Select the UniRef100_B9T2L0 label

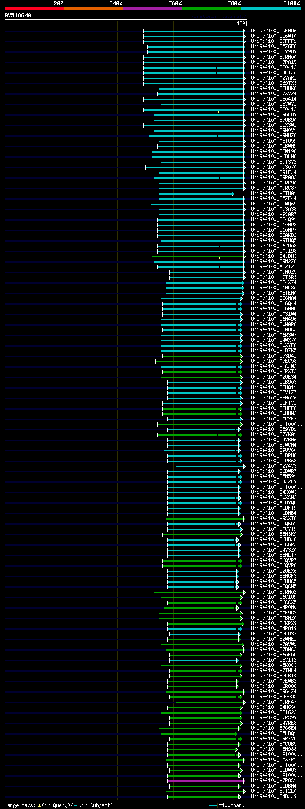(x=274, y=791)
